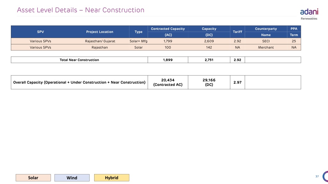Select the 2.92 tariff in SECI row

[237, 41]
